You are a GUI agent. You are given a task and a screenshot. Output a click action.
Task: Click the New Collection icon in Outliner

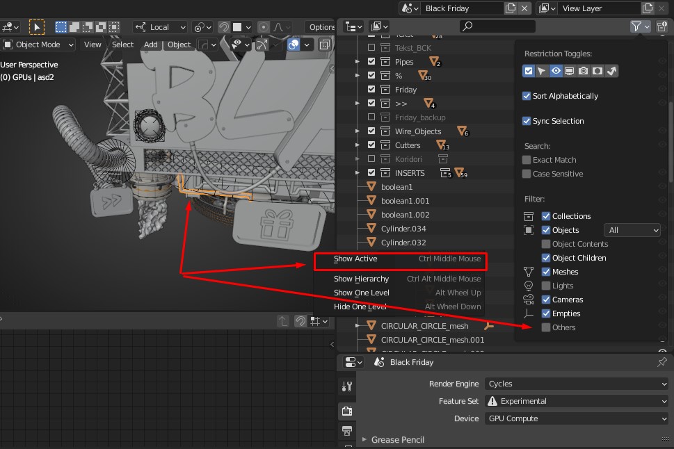click(x=662, y=26)
